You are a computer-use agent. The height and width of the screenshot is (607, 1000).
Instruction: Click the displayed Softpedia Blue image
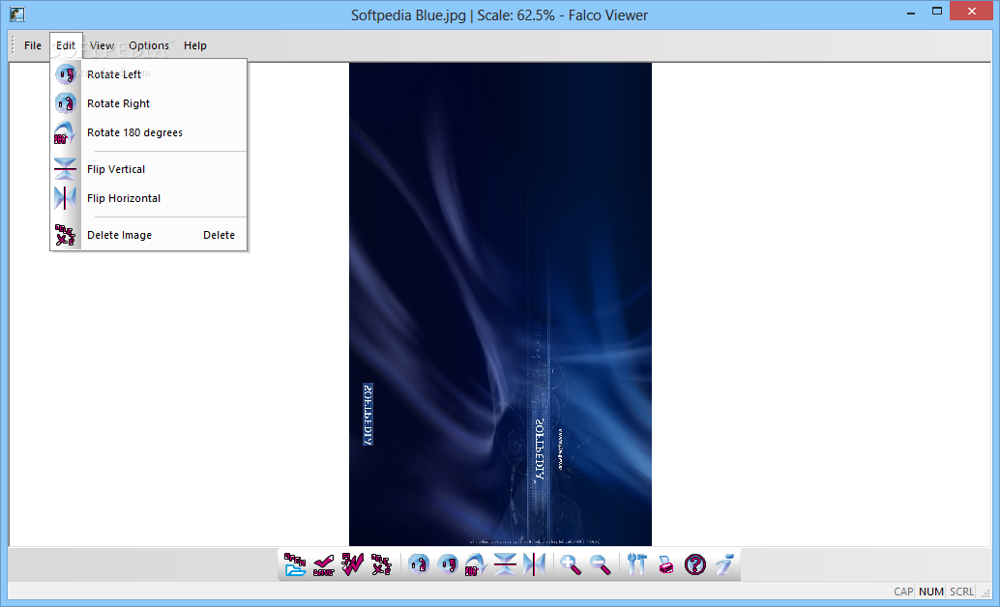click(x=500, y=304)
